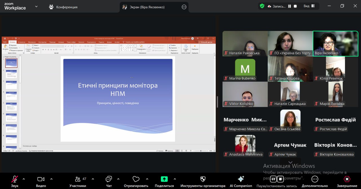Viewport: 361px width, 189px height.
Task: Open the Чат chat panel
Action: point(109,179)
